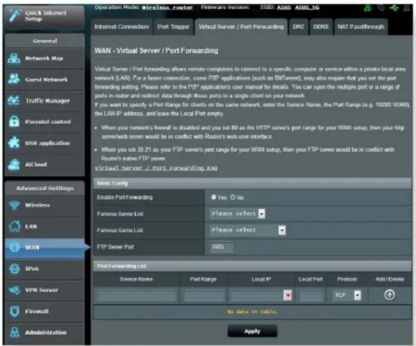Image resolution: width=416 pixels, height=346 pixels.
Task: Select the Parental control padlock icon
Action: (14, 121)
